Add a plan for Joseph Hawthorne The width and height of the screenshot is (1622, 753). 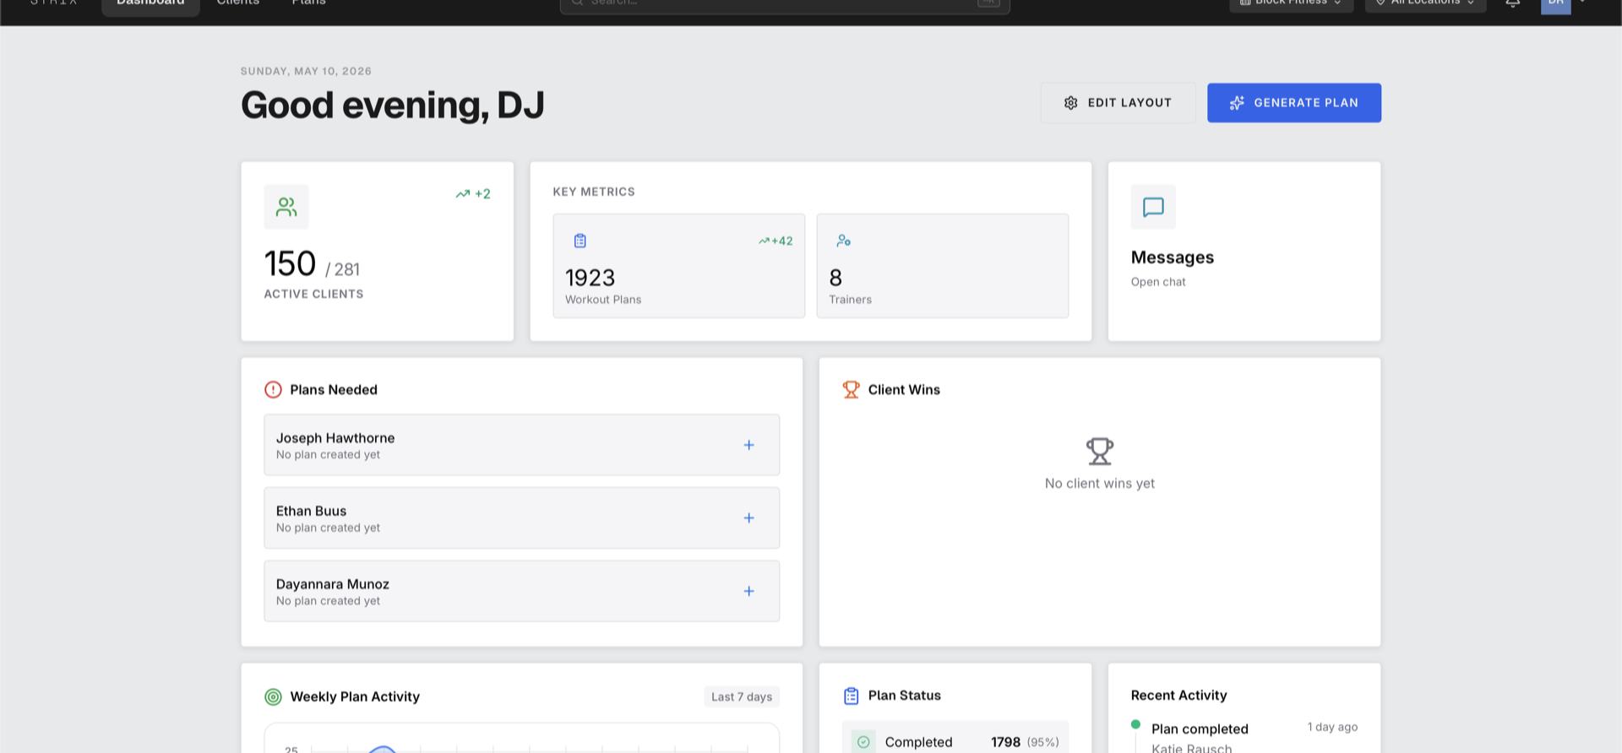(x=748, y=445)
